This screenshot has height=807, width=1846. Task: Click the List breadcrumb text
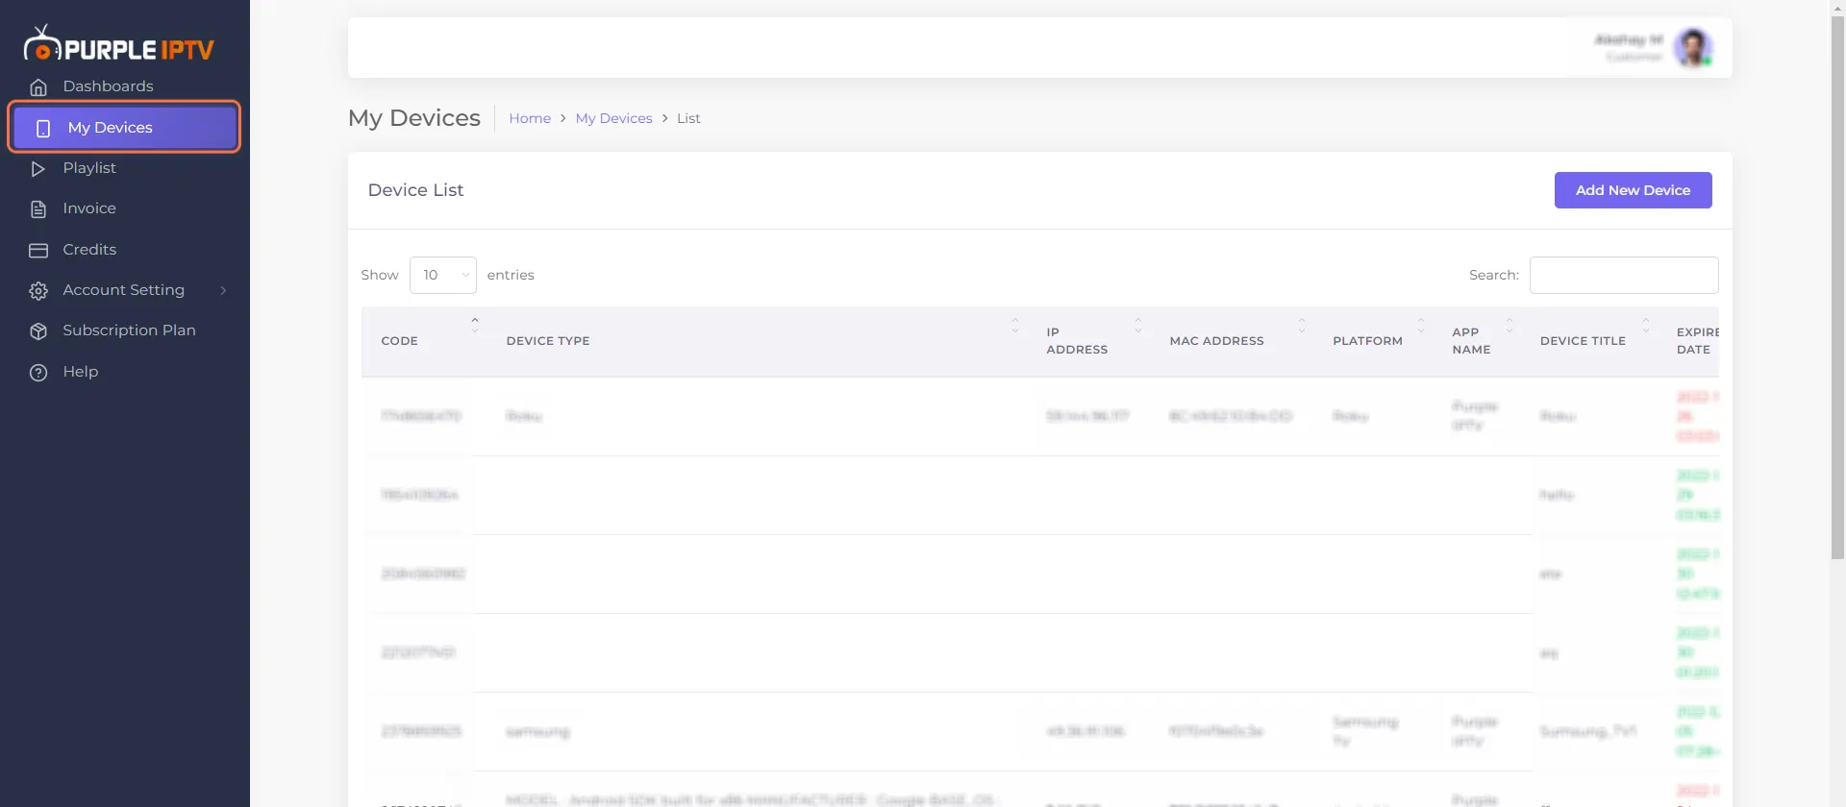pos(688,118)
